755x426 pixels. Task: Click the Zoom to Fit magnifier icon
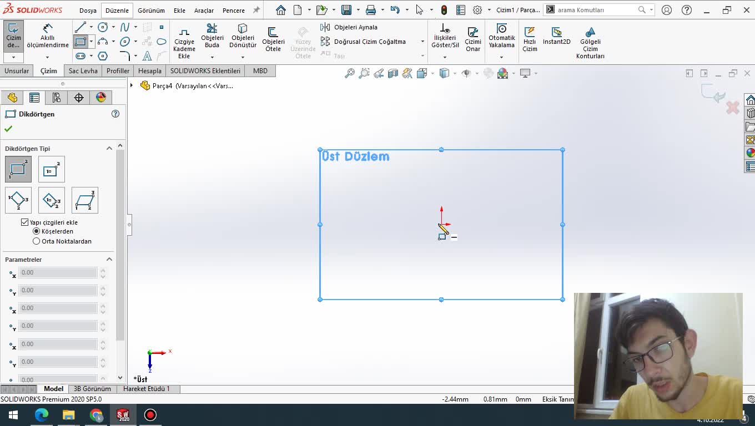pos(349,73)
